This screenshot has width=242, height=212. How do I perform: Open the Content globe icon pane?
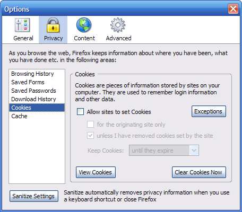[x=84, y=25]
